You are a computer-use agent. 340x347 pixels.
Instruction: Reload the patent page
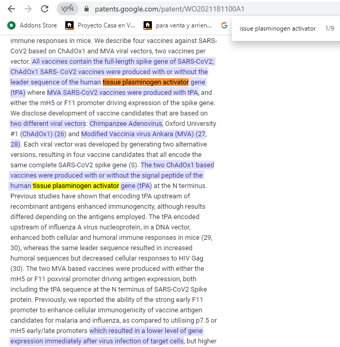[45, 9]
